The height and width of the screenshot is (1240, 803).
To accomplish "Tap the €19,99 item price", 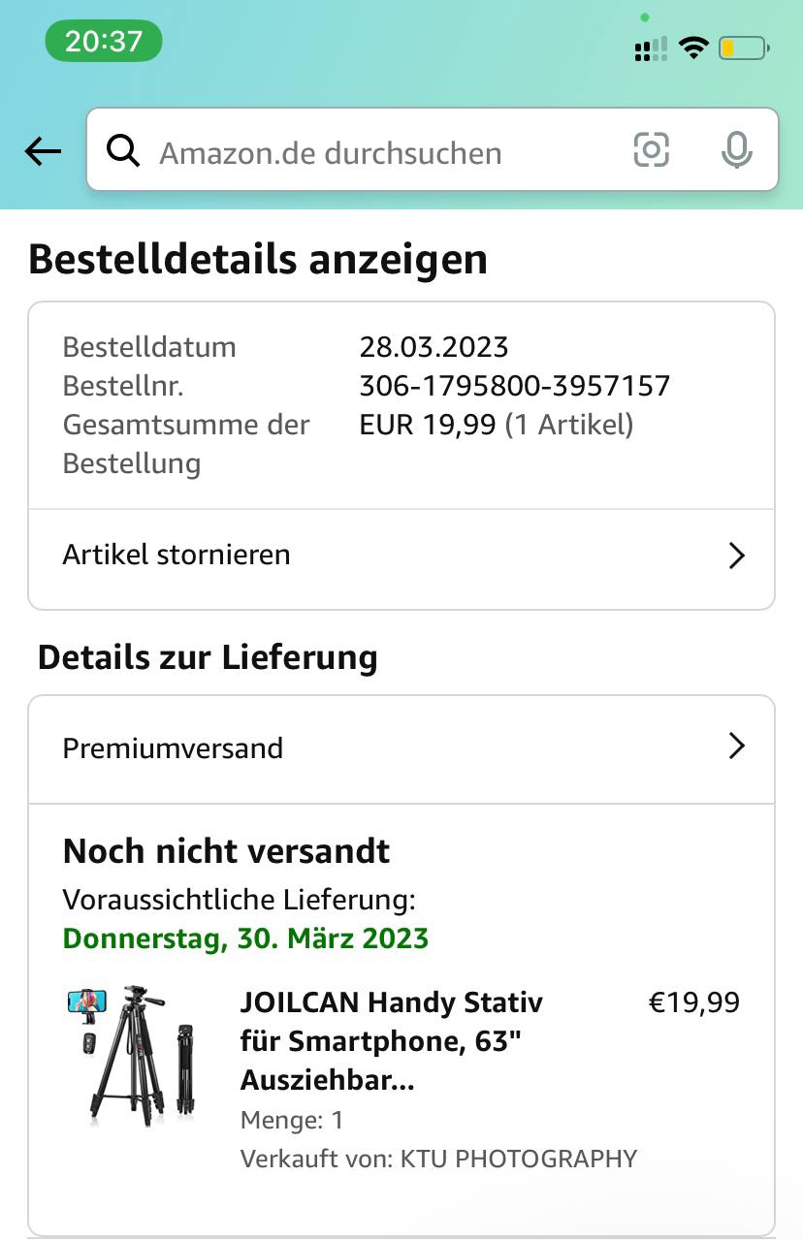I will pos(693,1002).
